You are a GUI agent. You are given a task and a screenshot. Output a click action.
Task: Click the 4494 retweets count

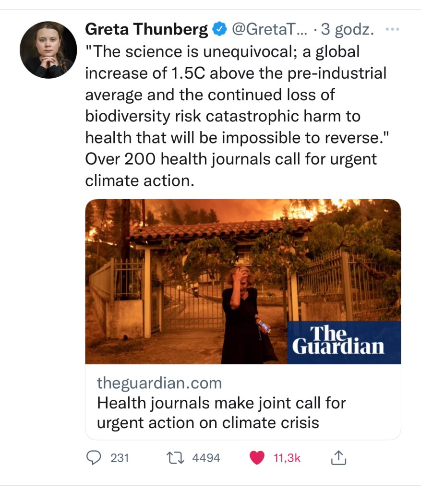click(x=206, y=458)
